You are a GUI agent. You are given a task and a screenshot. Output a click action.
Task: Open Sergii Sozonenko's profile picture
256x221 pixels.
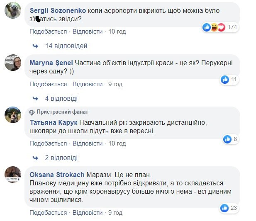[13, 11]
